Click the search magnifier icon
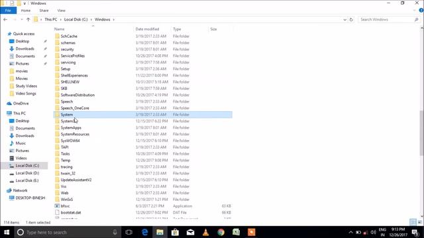Screen dimensions: 424x238 tap(417, 20)
